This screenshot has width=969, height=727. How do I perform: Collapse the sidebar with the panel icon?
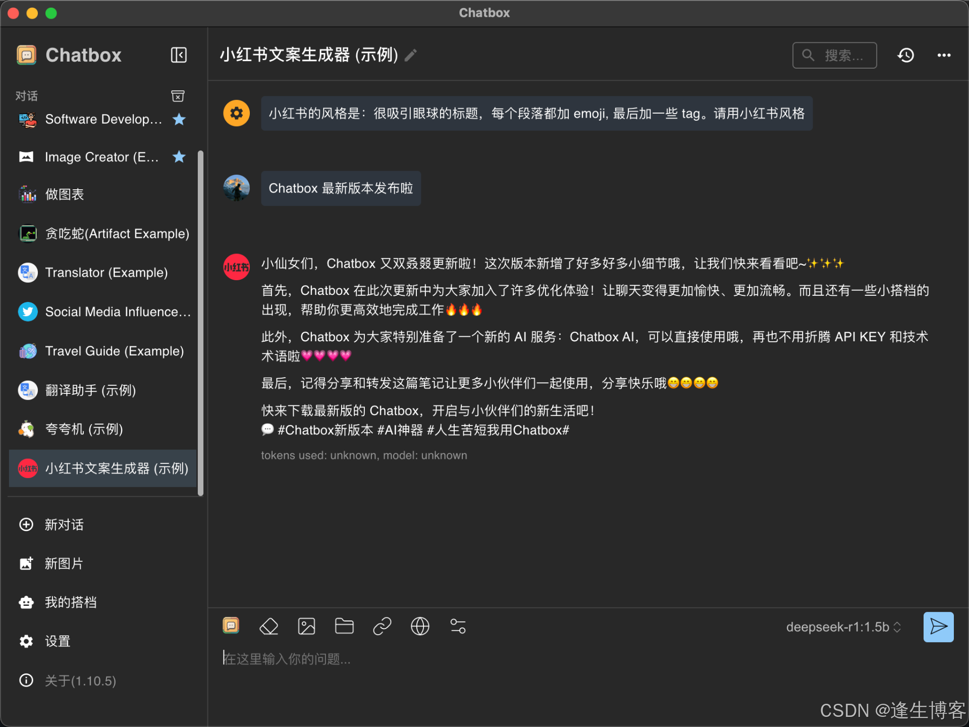point(179,55)
